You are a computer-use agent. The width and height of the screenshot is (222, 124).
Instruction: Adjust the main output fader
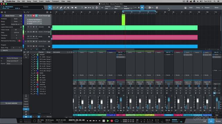point(217,100)
